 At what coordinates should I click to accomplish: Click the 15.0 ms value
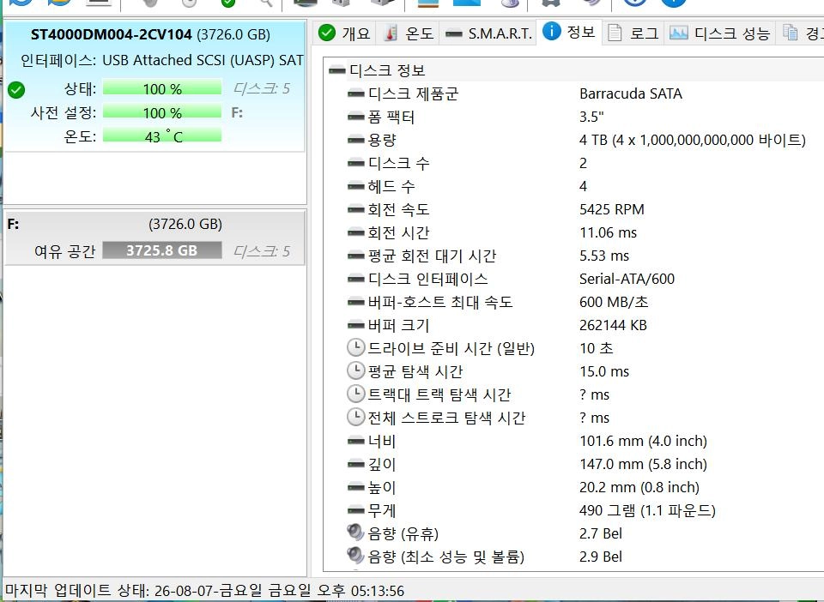(603, 371)
